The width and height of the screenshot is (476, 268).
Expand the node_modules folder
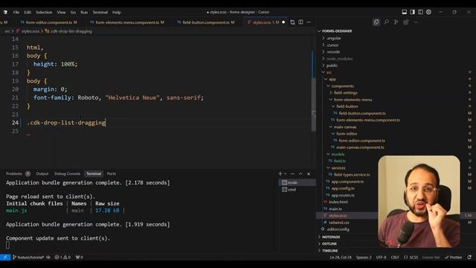[x=339, y=59]
